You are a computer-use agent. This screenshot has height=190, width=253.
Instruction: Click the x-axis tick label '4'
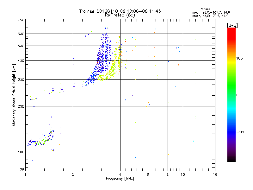pos(120,174)
